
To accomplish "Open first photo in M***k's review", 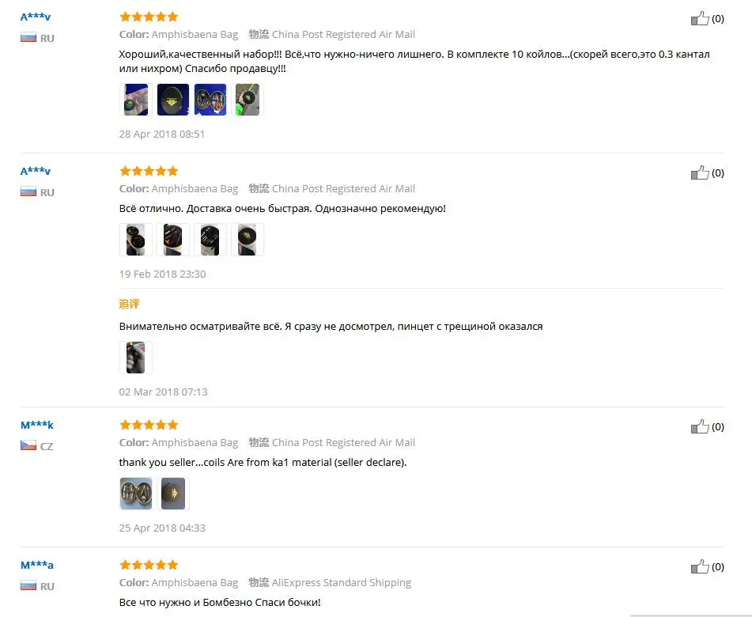I will 136,494.
